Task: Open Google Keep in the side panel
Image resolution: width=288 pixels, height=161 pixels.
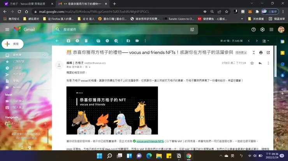Action: [283, 53]
